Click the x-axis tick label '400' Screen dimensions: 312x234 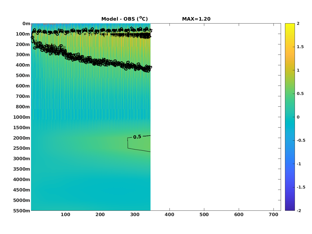click(170, 214)
